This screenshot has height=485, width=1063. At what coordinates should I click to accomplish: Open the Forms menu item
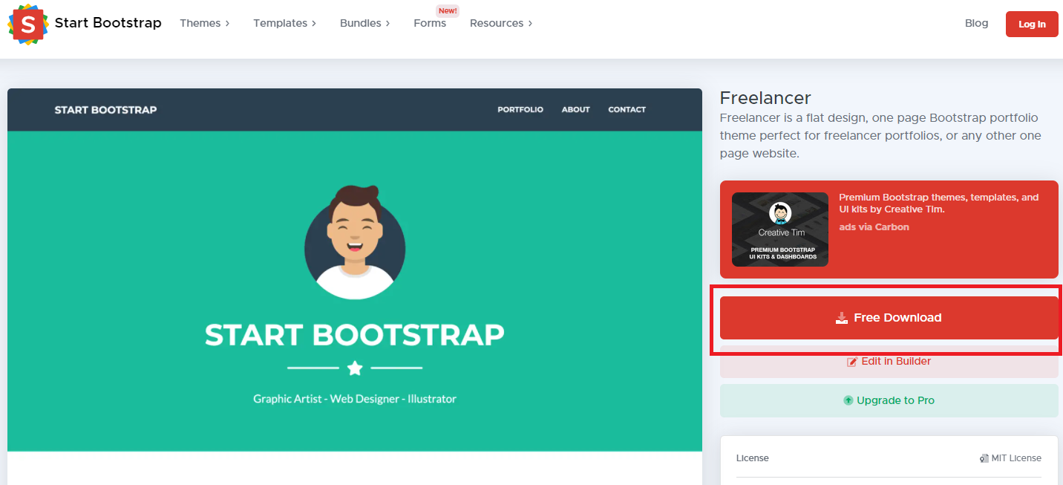[430, 23]
